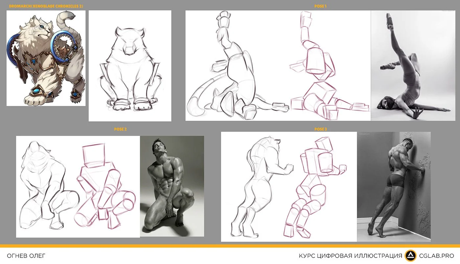Click the author name ОГНЕВ ОЛЕГ

(x=26, y=256)
